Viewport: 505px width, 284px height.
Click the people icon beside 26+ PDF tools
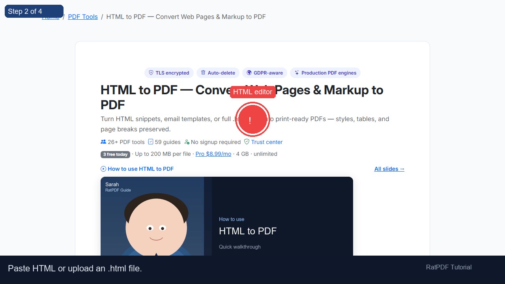click(103, 142)
